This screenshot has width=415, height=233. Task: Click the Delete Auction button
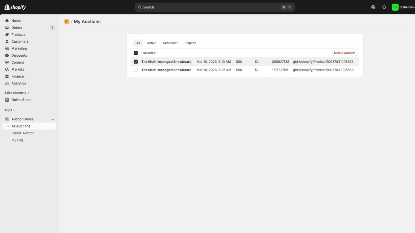coord(345,53)
